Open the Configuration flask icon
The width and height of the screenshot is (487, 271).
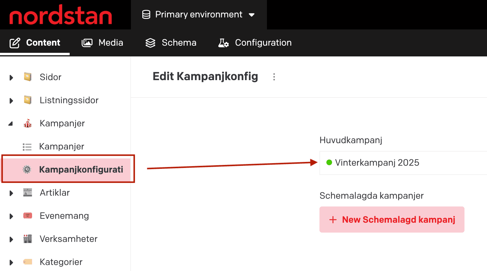tap(223, 43)
